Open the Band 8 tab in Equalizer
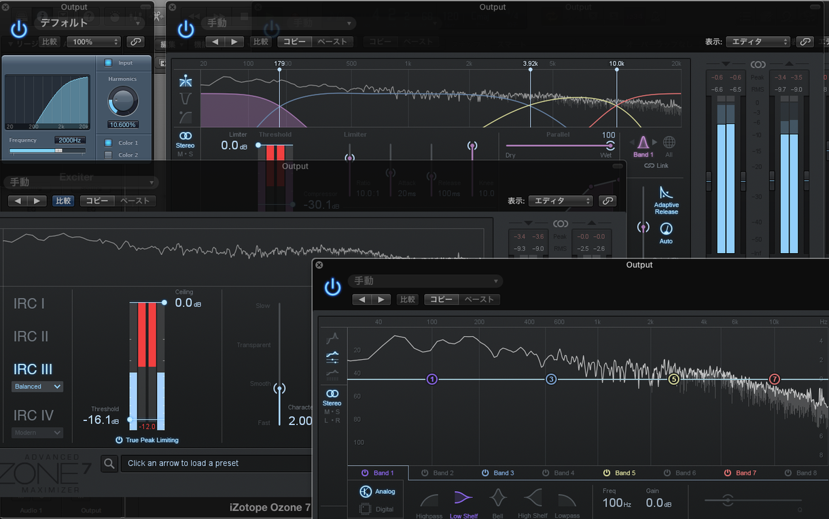 800,473
